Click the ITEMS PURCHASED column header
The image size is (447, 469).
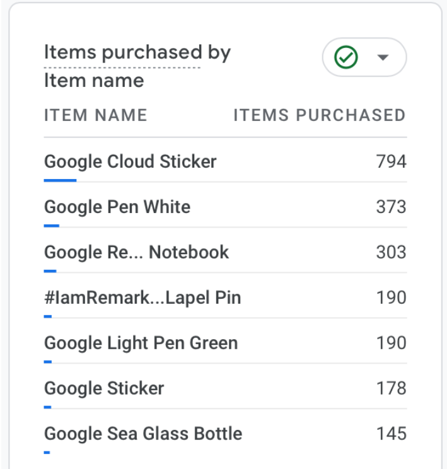[319, 115]
